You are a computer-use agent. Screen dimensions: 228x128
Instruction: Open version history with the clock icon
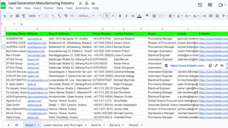[200, 5]
